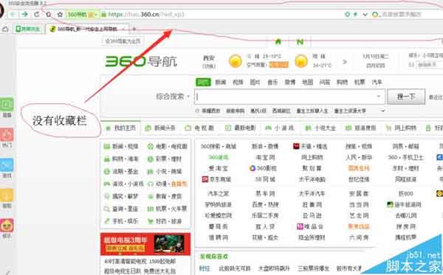Click the 唯品会 pink icon
This screenshot has width=443, height=275.
click(x=300, y=226)
